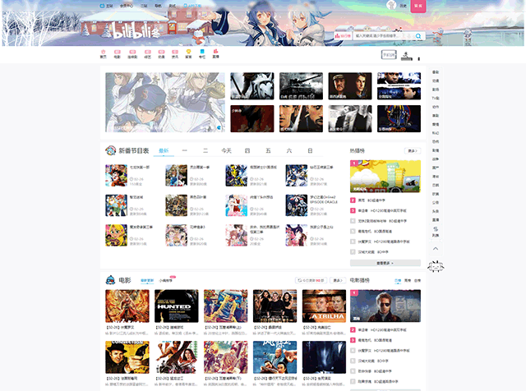Open the pink live-stream nav icon
This screenshot has height=391, width=526.
(215, 53)
